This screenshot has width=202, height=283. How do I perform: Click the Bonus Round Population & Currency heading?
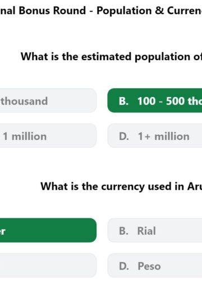pos(101,11)
